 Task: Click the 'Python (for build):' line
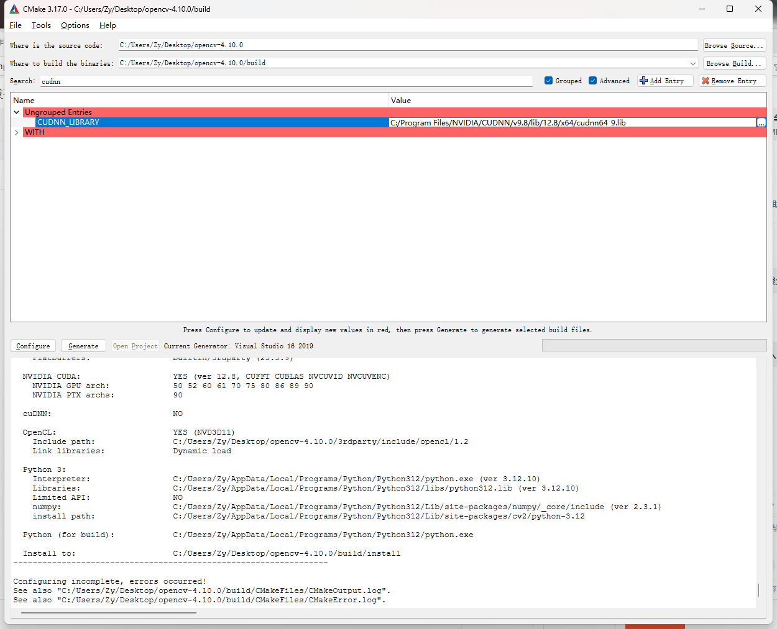pos(248,535)
